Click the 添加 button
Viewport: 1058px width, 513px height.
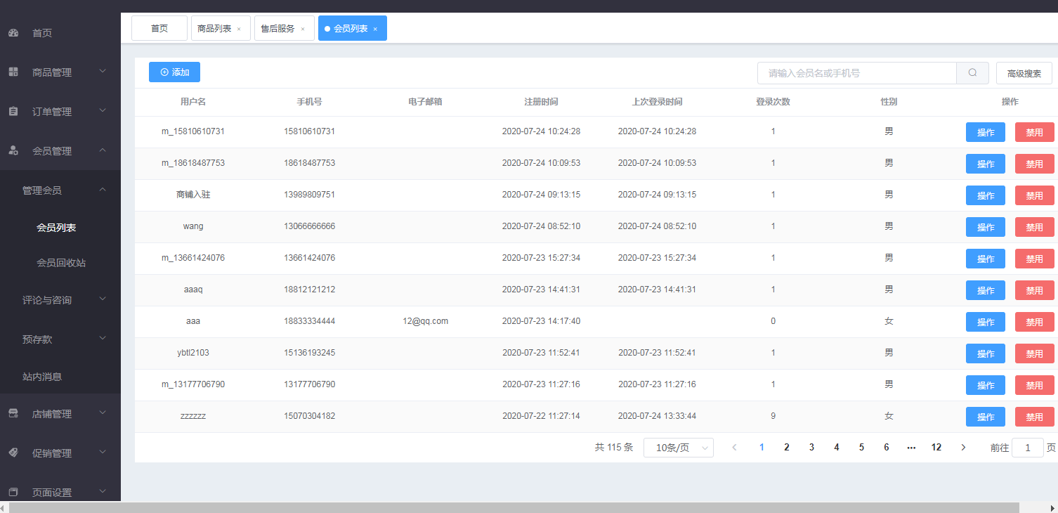174,72
